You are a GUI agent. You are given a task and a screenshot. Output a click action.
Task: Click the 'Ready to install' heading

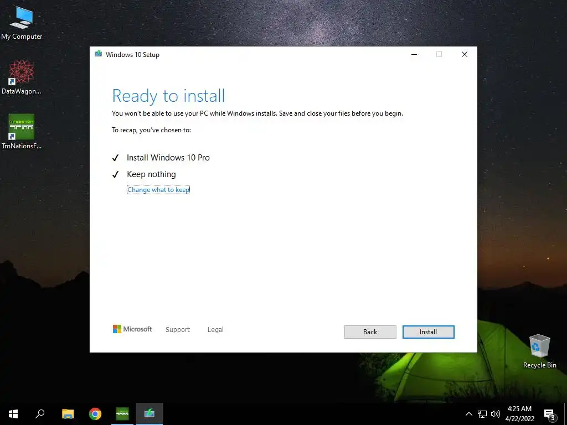[x=168, y=95]
